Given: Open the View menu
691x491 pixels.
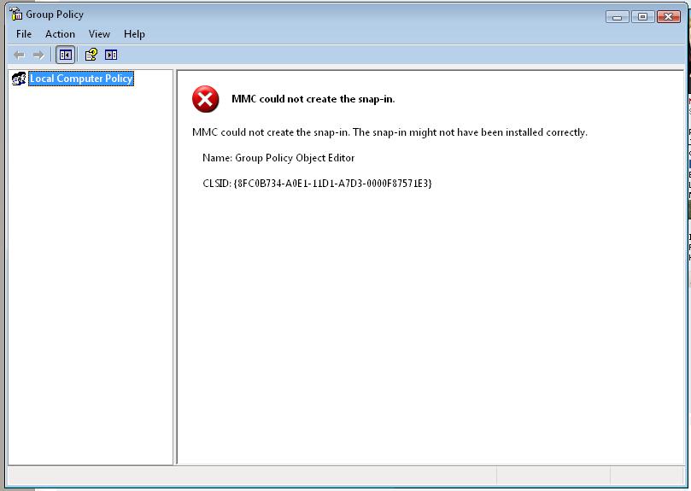Looking at the screenshot, I should point(99,34).
